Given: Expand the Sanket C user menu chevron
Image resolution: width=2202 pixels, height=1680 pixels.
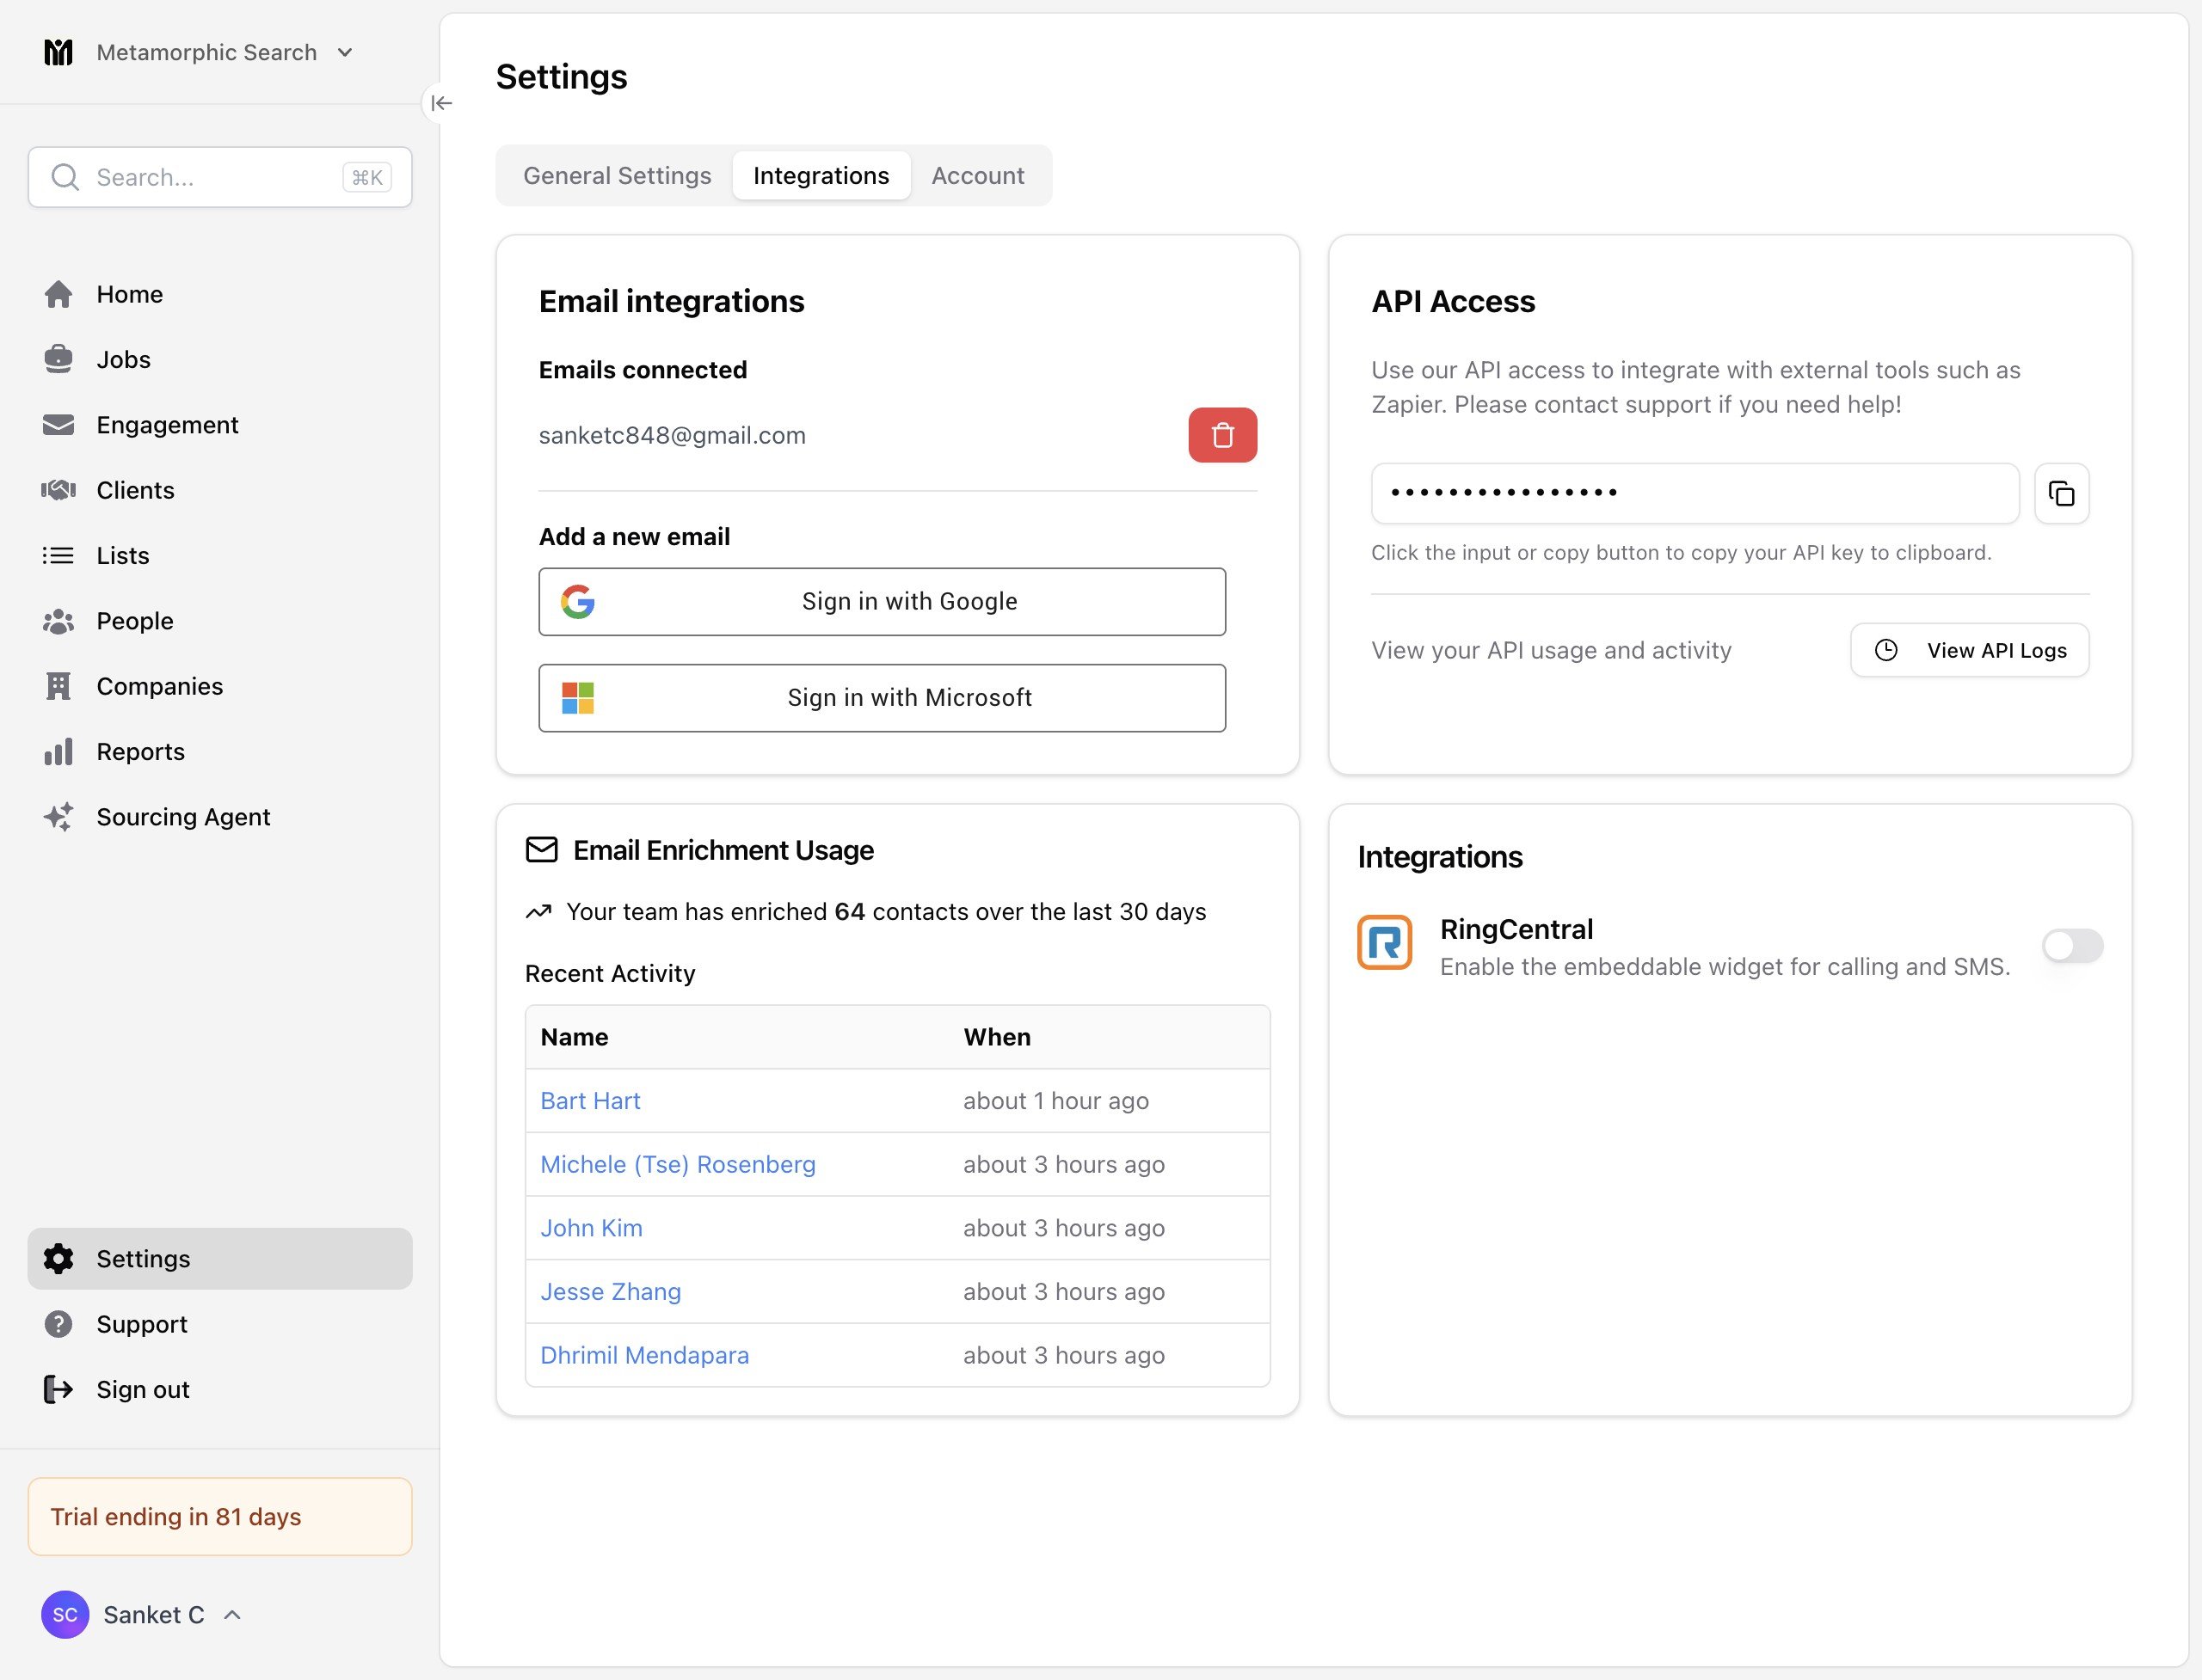Looking at the screenshot, I should point(232,1615).
